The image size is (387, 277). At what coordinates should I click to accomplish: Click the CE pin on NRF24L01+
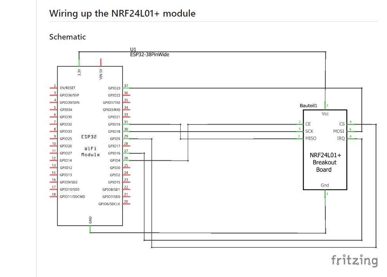pos(308,124)
